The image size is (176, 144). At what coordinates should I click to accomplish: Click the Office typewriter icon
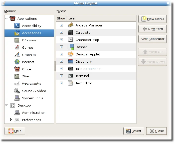pyautogui.click(x=17, y=69)
